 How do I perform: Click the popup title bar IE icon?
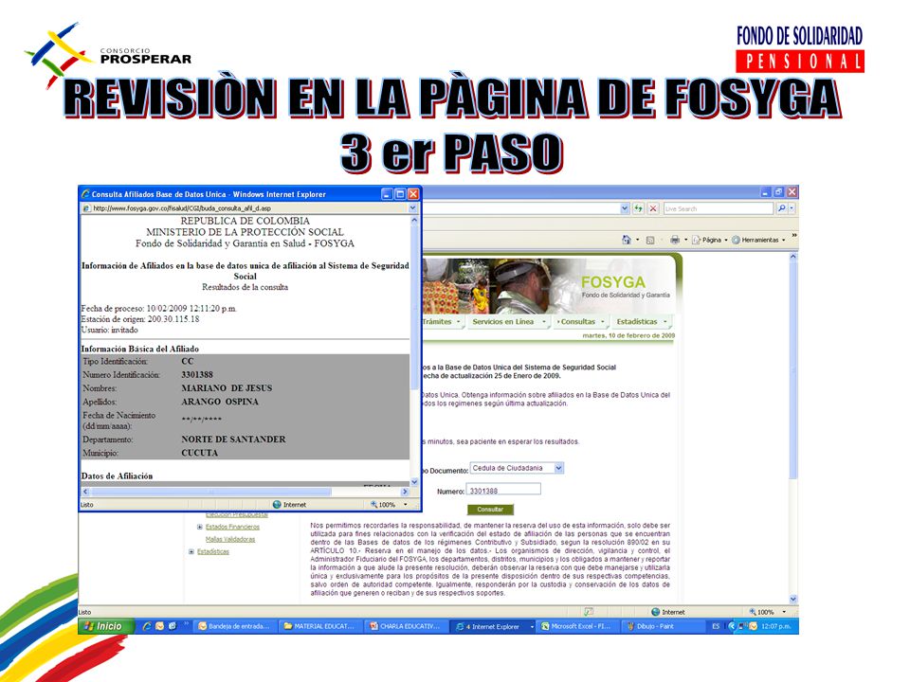[x=86, y=194]
